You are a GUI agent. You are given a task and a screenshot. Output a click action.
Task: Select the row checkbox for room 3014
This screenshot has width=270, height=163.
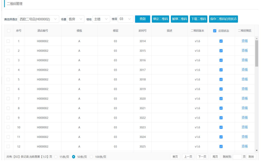click(x=8, y=41)
